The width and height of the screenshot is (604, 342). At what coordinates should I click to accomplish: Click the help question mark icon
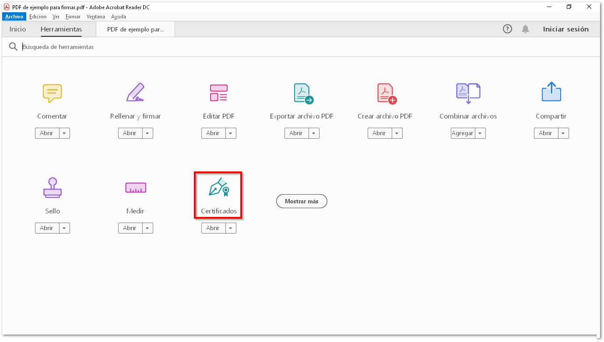coord(507,29)
